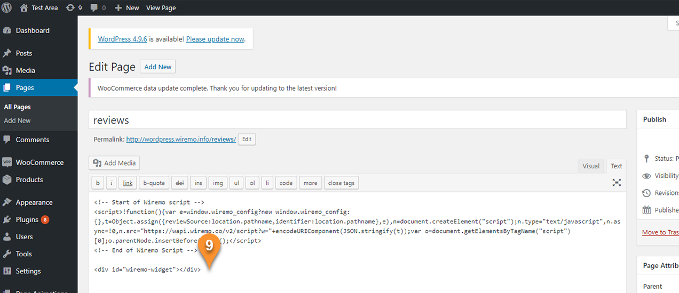Click Add New button beside Edit Page

click(x=158, y=67)
